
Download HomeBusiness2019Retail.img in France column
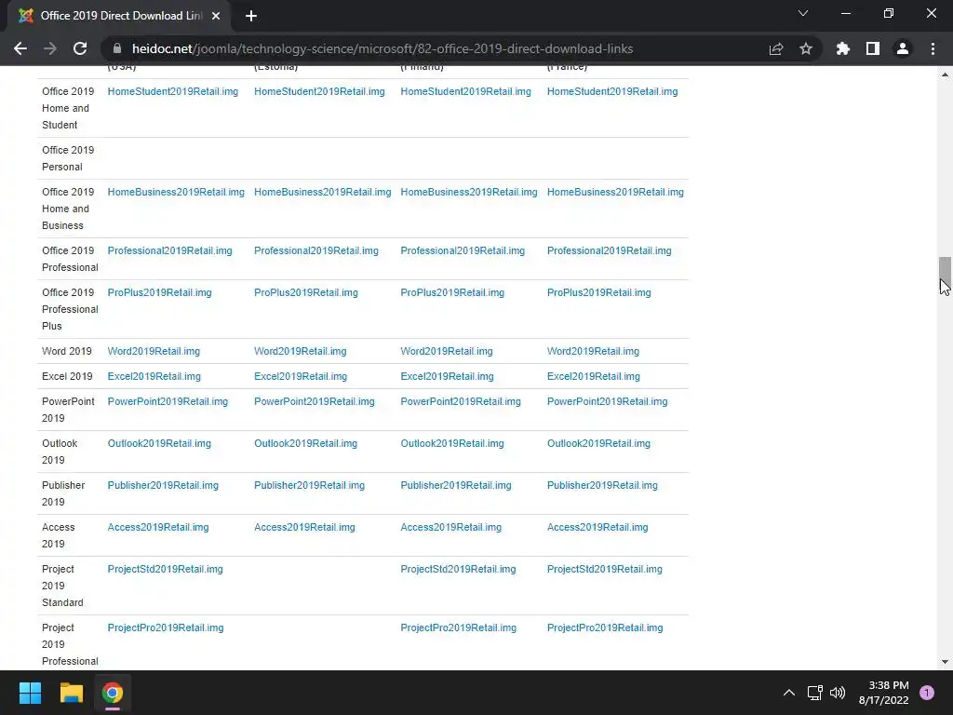tap(615, 192)
